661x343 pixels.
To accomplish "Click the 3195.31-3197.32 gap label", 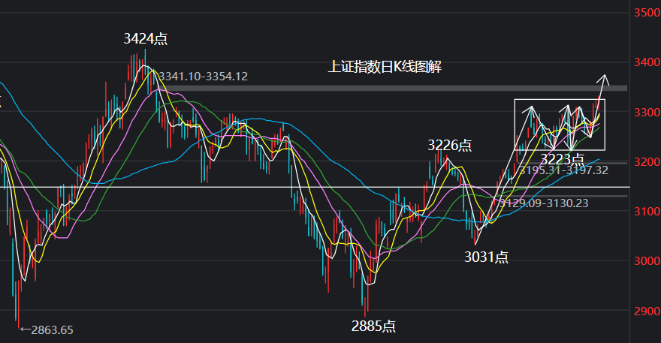I will click(563, 170).
